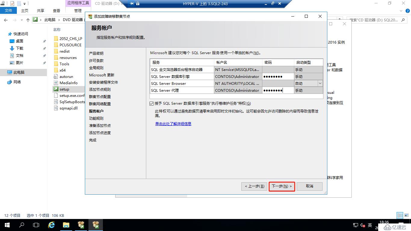Click 启动类型 column header

308,63
